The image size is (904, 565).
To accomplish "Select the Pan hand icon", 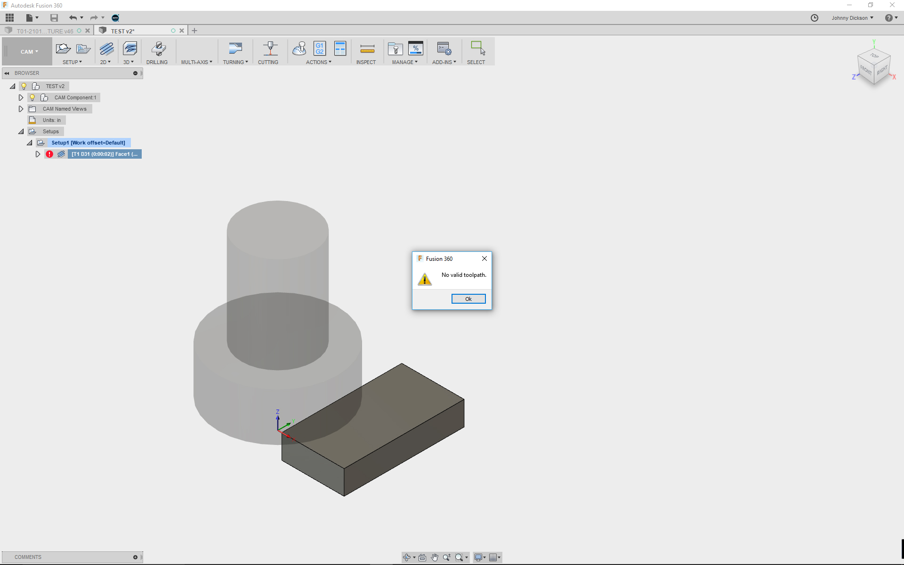I will (x=435, y=557).
